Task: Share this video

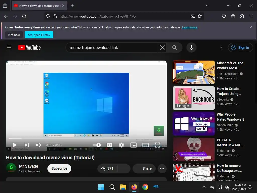Action: 144,169
